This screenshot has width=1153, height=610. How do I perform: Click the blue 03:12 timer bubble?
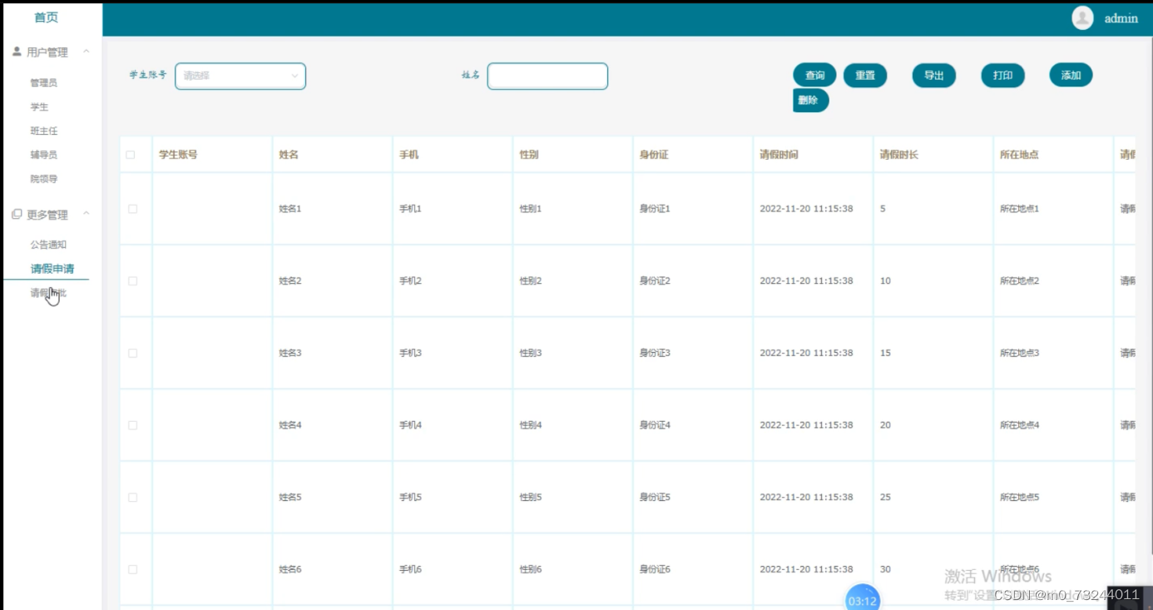(x=863, y=599)
